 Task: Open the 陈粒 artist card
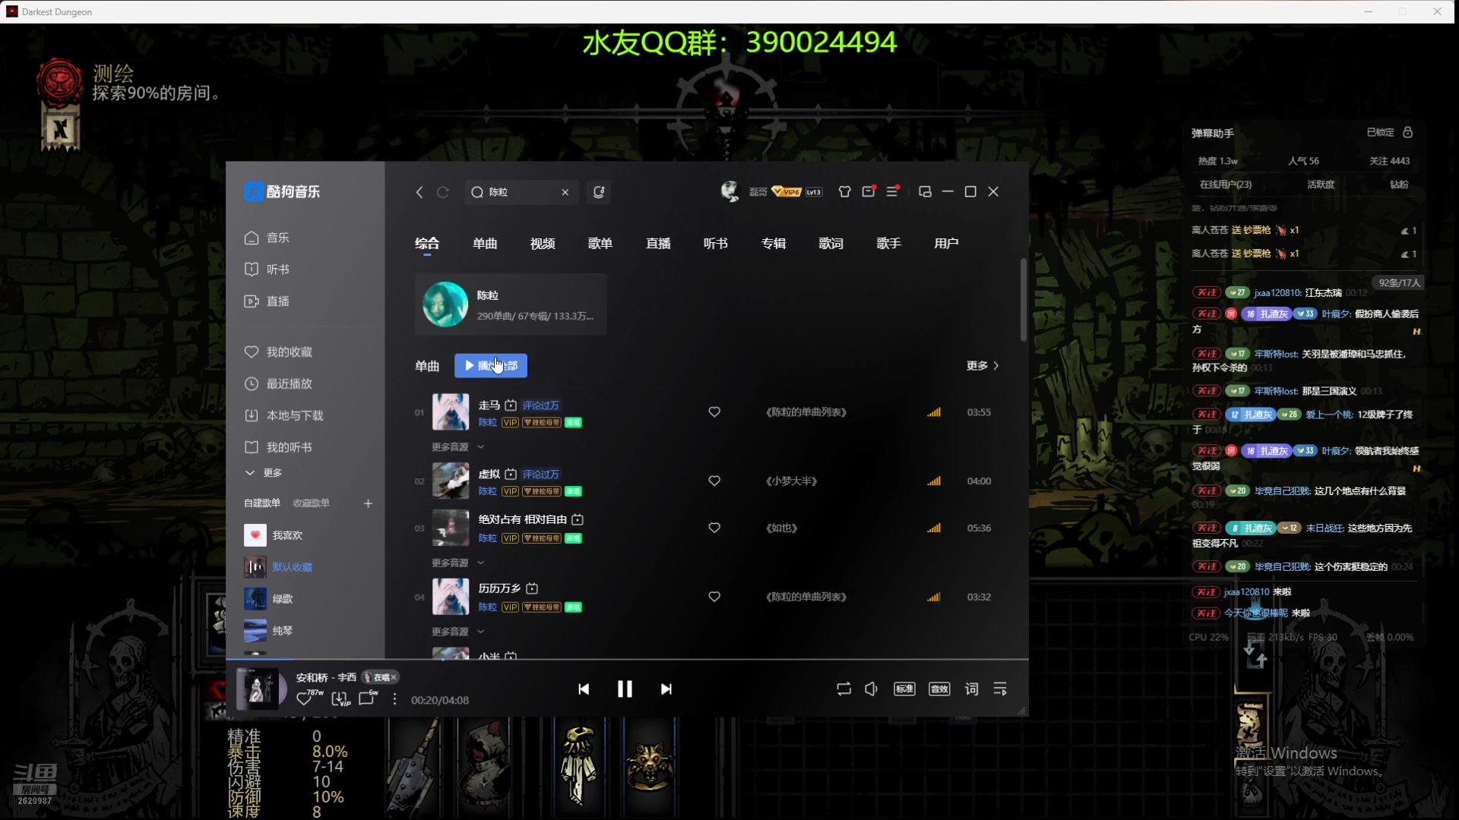[511, 304]
